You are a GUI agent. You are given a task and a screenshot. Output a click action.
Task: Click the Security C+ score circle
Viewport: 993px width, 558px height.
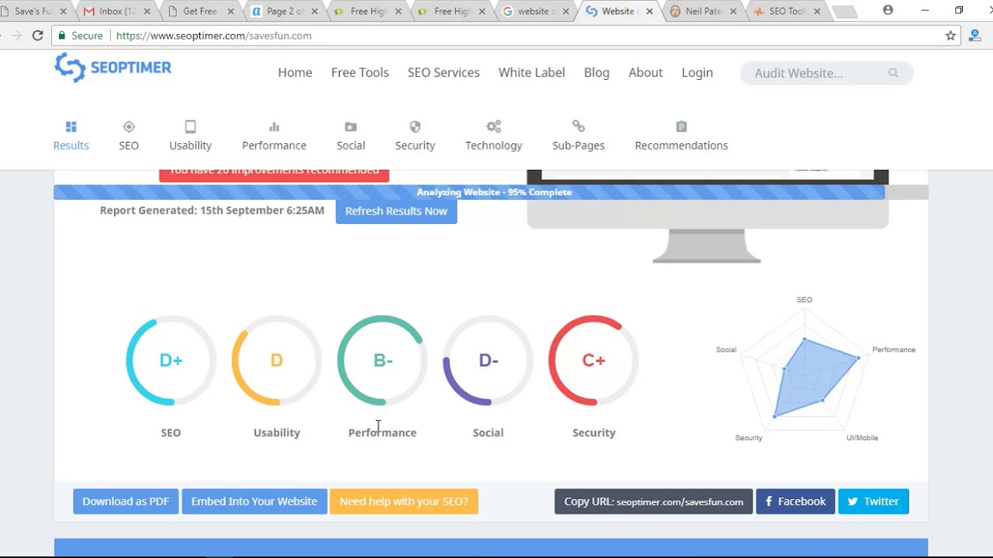coord(593,360)
